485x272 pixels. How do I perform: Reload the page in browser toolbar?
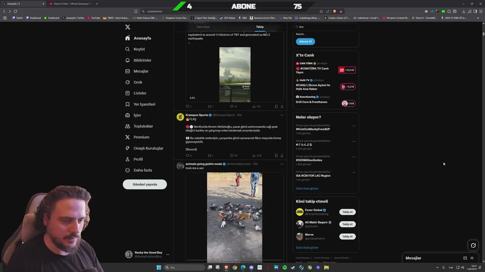(x=15, y=11)
